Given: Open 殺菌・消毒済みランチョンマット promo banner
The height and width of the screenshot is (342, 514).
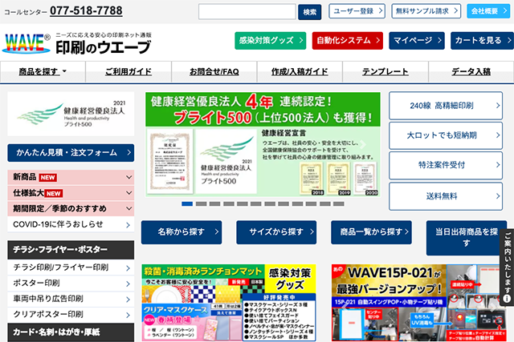Looking at the screenshot, I should tap(229, 303).
